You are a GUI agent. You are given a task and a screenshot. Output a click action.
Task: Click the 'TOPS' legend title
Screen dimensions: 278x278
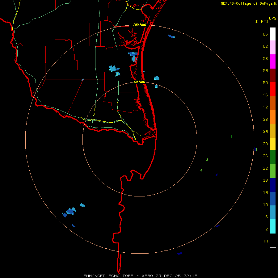pos(272,18)
